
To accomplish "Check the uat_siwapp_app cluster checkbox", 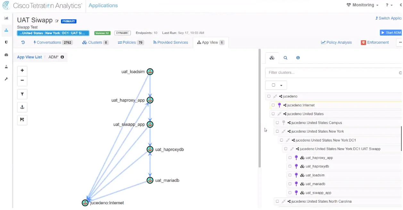I will [x=290, y=193].
